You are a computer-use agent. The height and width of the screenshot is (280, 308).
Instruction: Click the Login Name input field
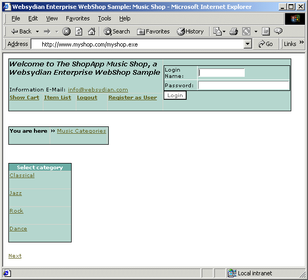[x=221, y=73]
